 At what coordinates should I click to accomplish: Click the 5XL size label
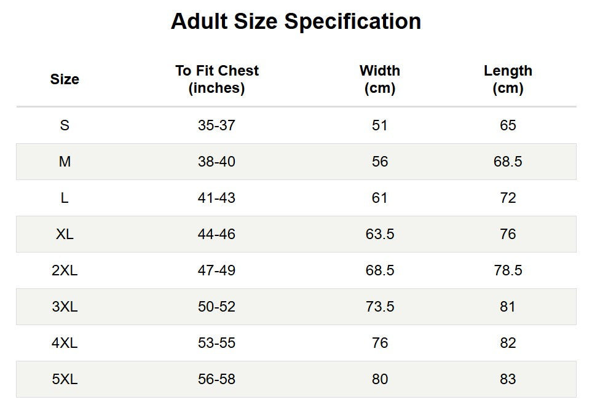tap(65, 379)
